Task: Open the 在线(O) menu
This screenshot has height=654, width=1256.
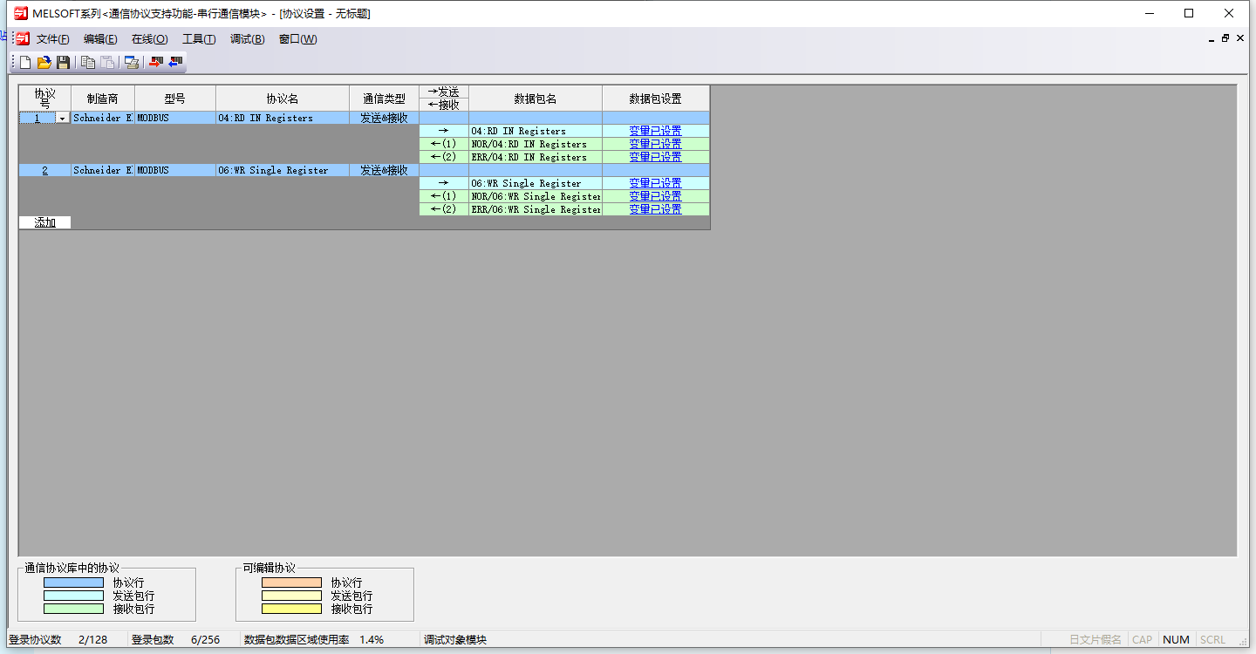Action: pos(149,39)
